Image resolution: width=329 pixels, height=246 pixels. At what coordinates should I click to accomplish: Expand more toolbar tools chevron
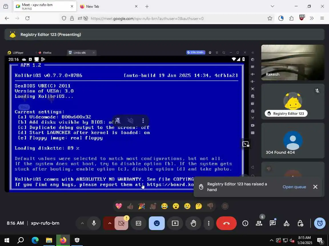tap(312, 19)
